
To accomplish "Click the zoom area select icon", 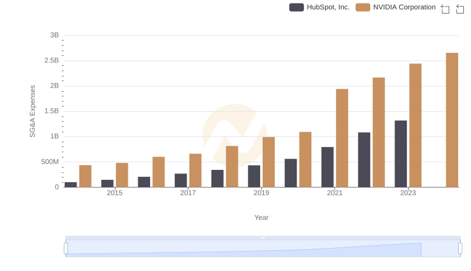I will click(445, 9).
